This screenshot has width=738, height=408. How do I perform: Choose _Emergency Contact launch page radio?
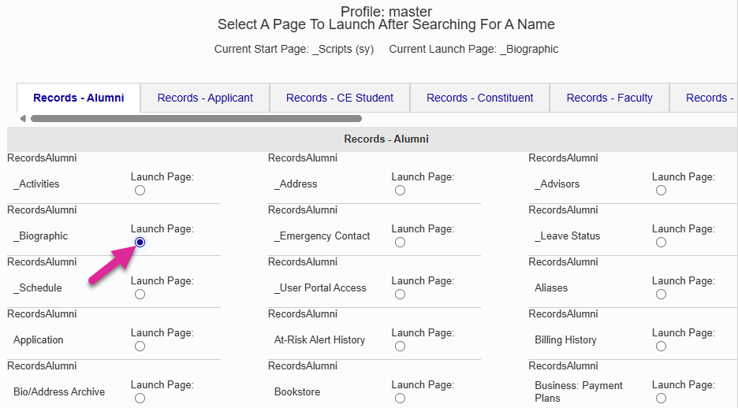(400, 243)
